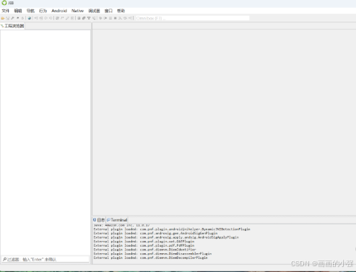Screen dimensions: 356x272
Task: Click the DynamicJNIDetectionPlugin log line
Action: tap(172, 229)
